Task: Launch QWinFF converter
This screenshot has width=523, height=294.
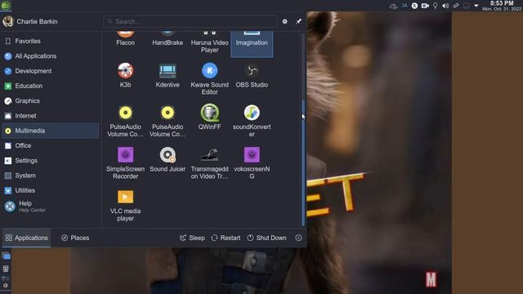Action: pyautogui.click(x=209, y=118)
